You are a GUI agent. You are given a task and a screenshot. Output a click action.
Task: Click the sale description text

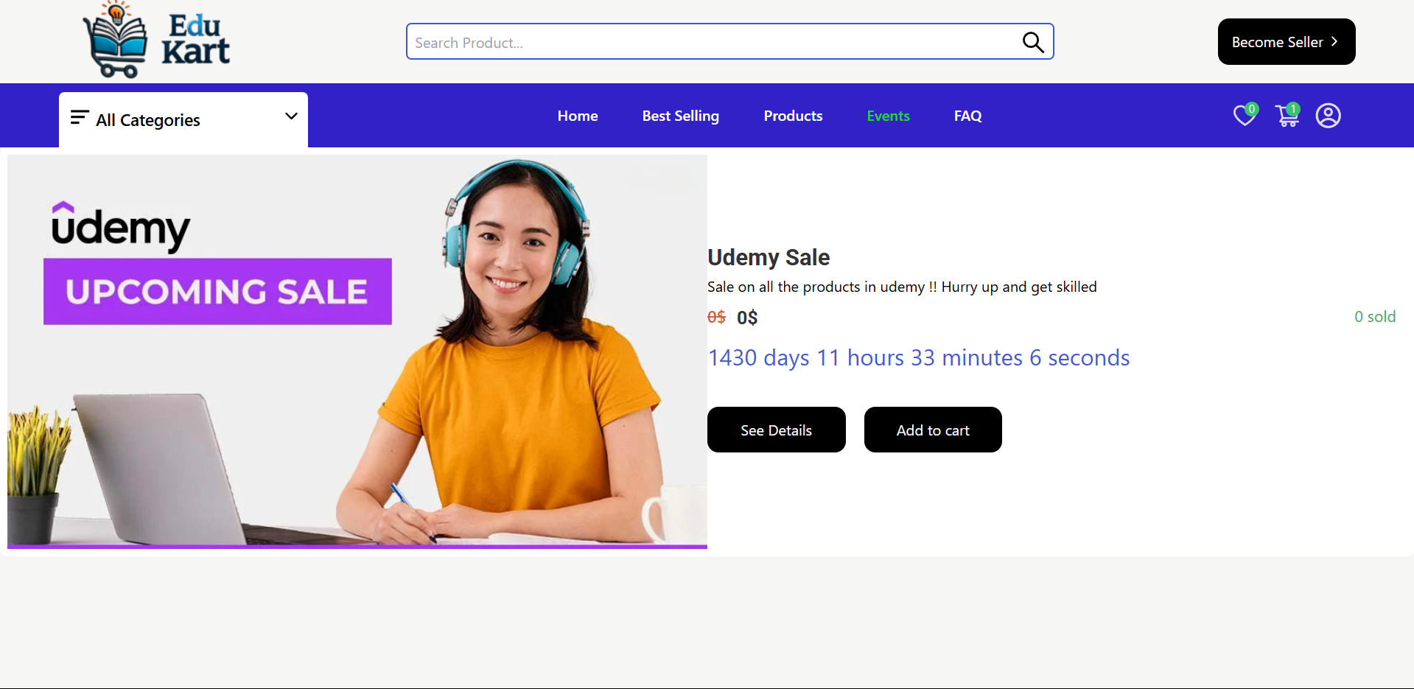tap(902, 287)
